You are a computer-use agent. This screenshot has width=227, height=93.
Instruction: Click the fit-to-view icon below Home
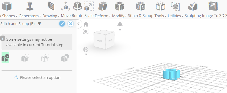point(86,31)
